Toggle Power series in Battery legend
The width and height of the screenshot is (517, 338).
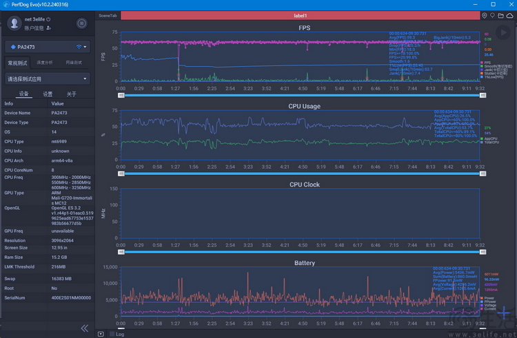487,298
